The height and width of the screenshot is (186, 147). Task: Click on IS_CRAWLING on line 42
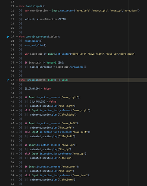[x=38, y=102]
